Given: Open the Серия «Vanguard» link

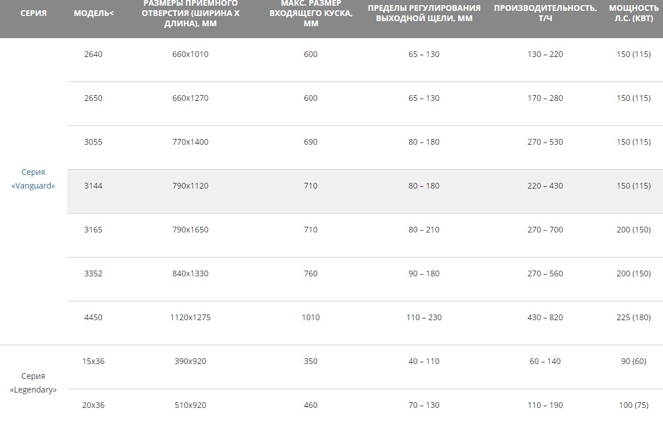Looking at the screenshot, I should click(x=33, y=179).
